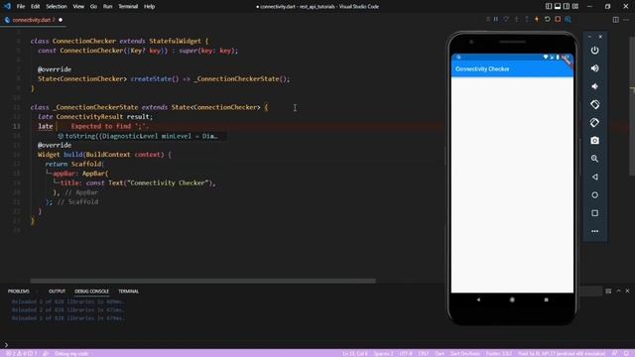
Task: Open Dart DevTools from status bar
Action: pos(465,353)
